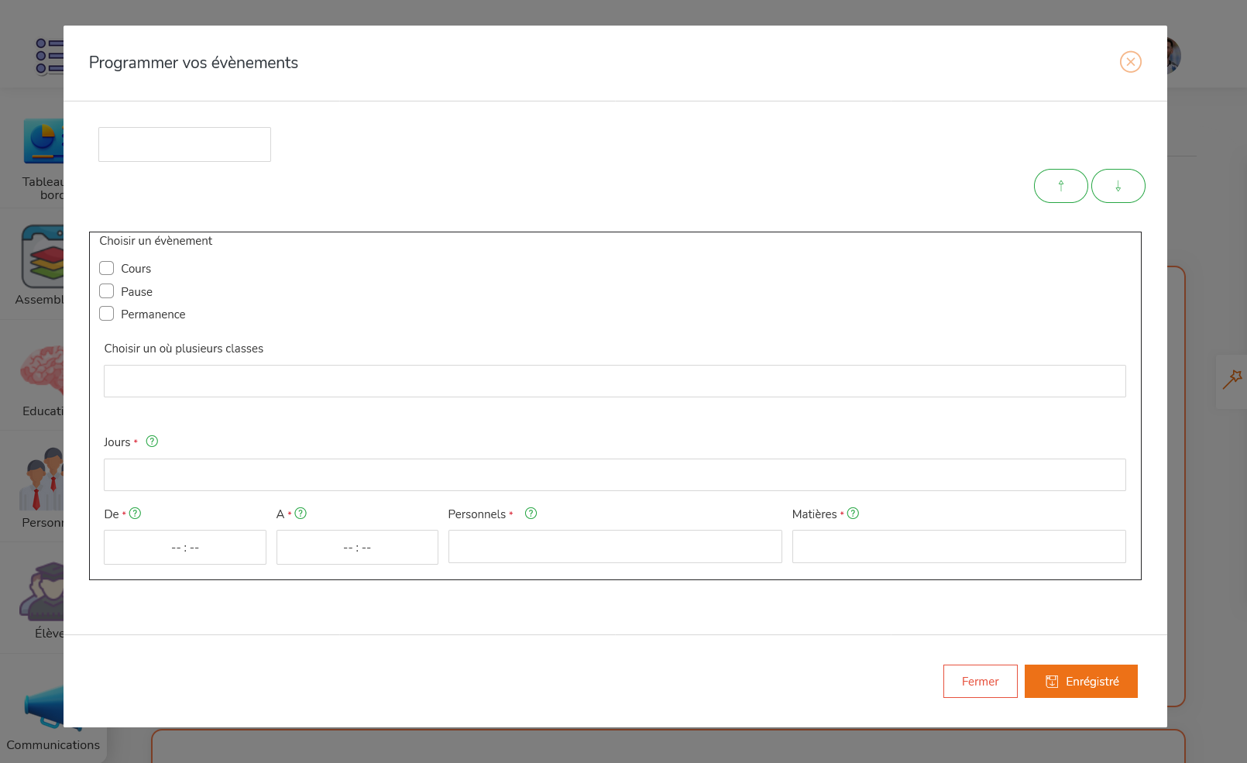Save with the Enrégistré button
The image size is (1247, 763).
coord(1080,681)
